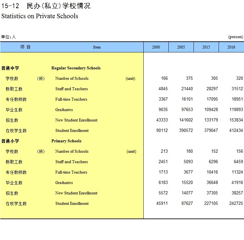
Task: Click cell value 4845
Action: pos(163,89)
